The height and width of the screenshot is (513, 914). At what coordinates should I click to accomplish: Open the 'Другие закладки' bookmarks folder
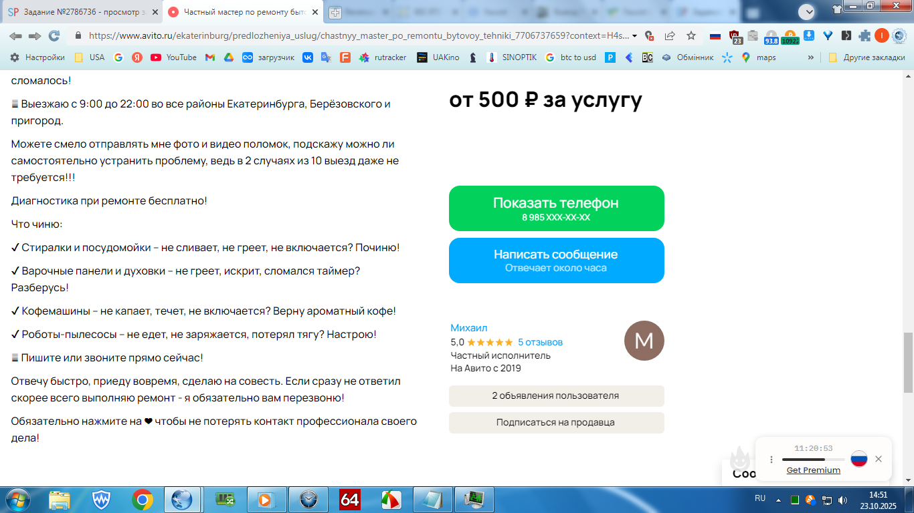point(866,57)
